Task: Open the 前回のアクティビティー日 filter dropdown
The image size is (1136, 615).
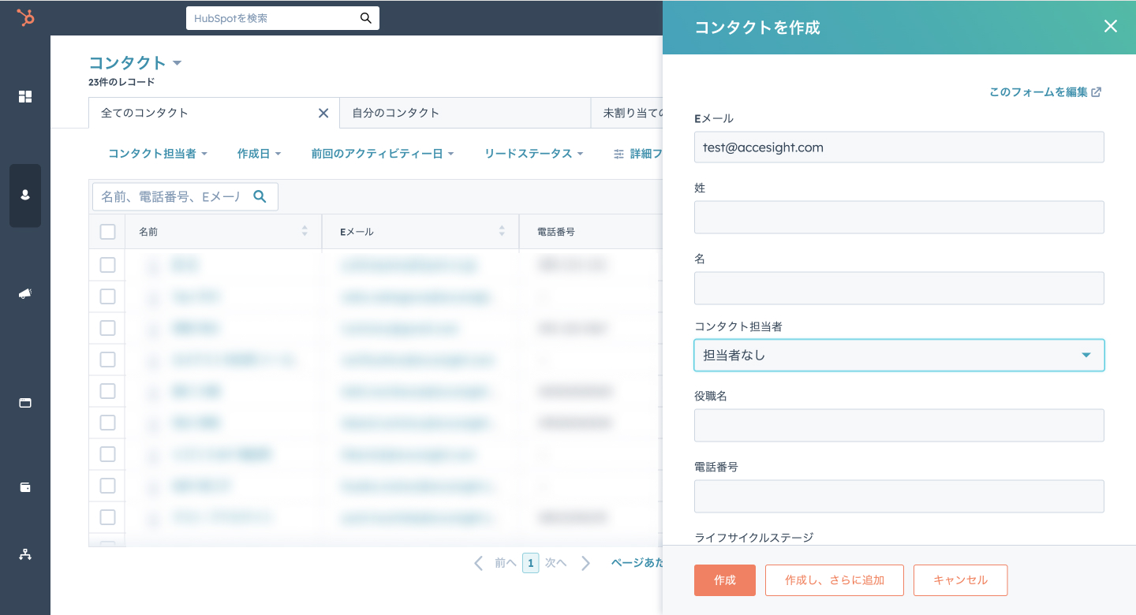Action: click(x=383, y=154)
